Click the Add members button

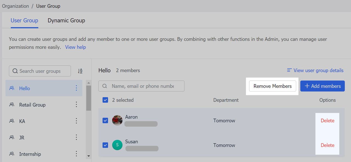tap(322, 86)
